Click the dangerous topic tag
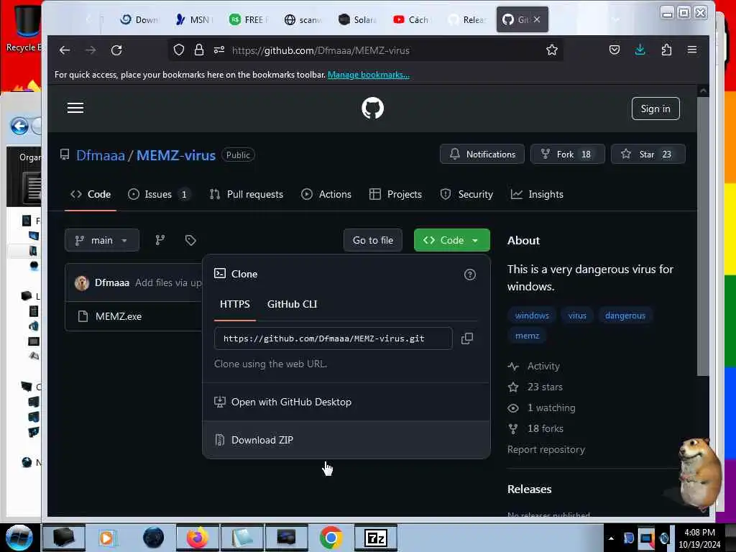The image size is (736, 552). (625, 316)
